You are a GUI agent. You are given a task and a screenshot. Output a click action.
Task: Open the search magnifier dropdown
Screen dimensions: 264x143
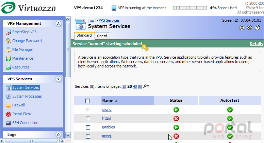point(146,86)
